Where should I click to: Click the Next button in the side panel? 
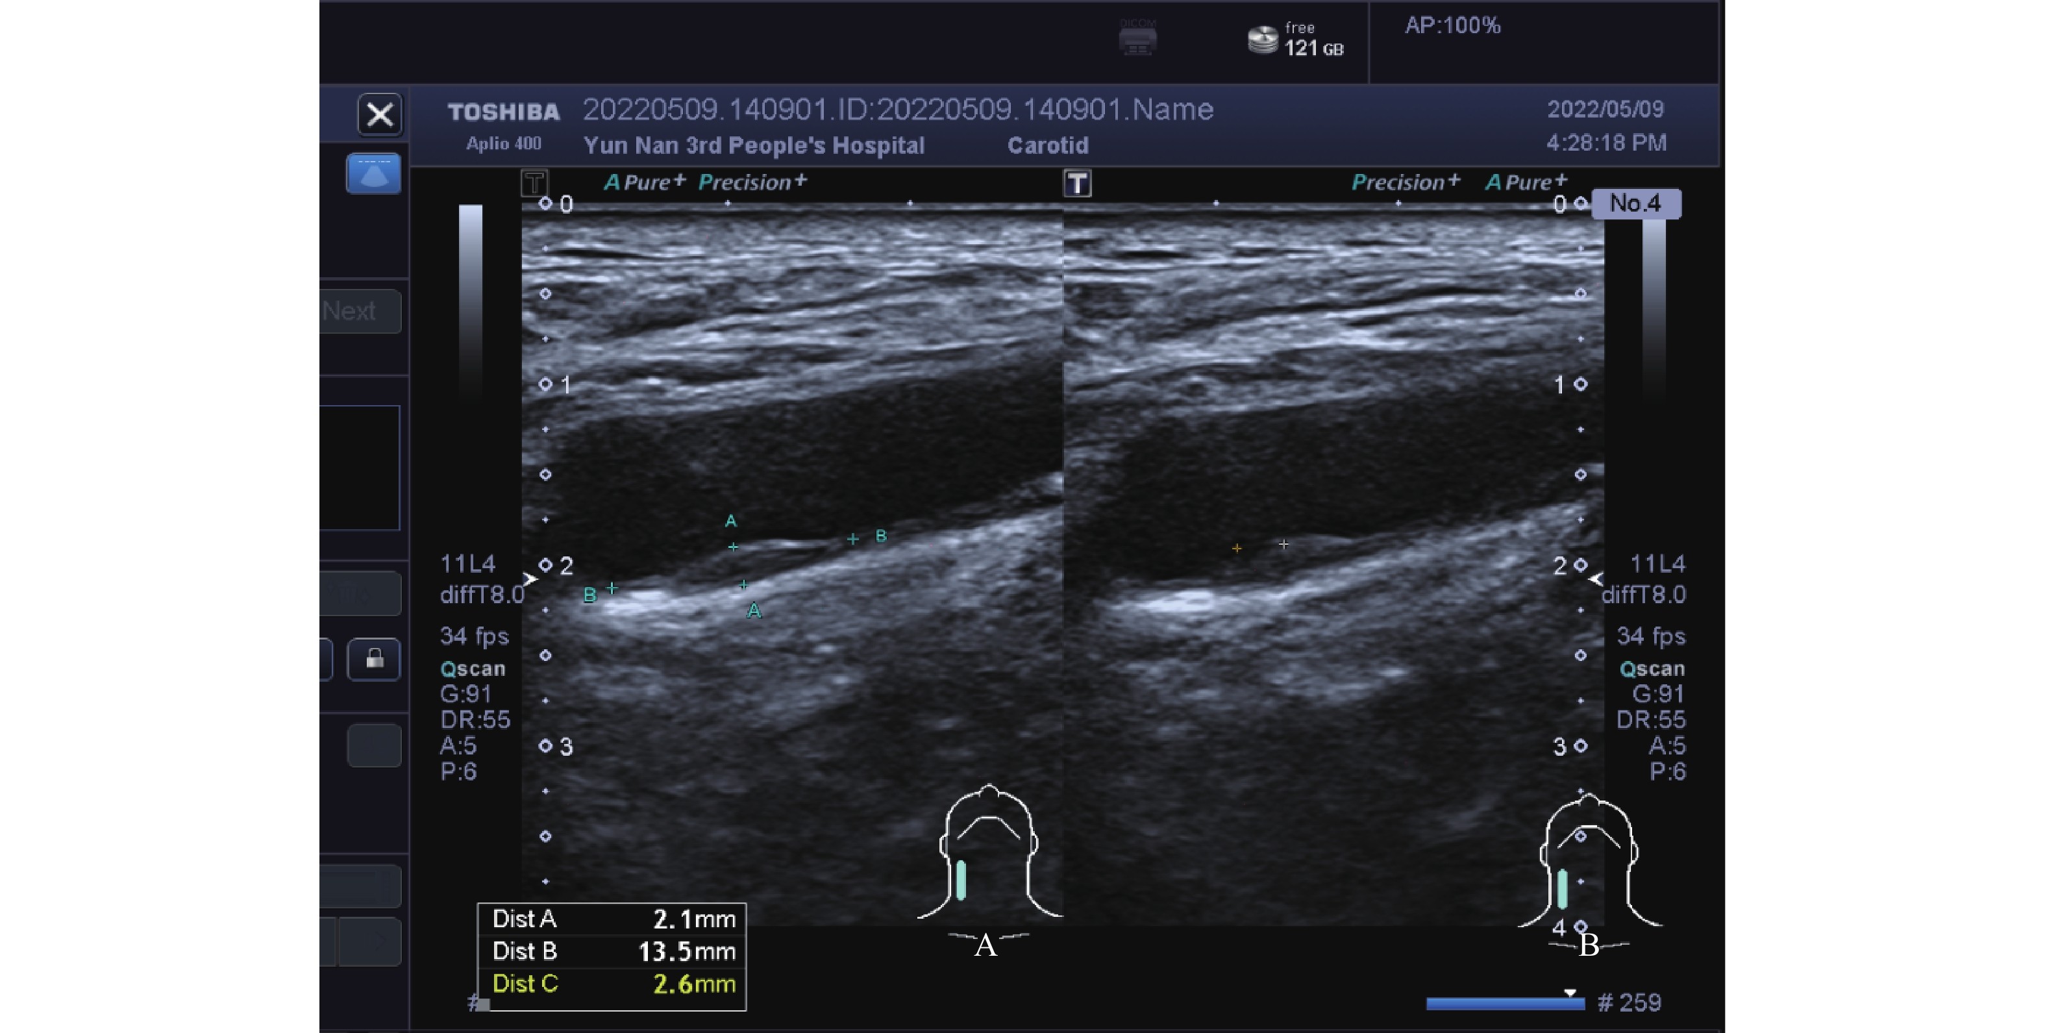[360, 310]
